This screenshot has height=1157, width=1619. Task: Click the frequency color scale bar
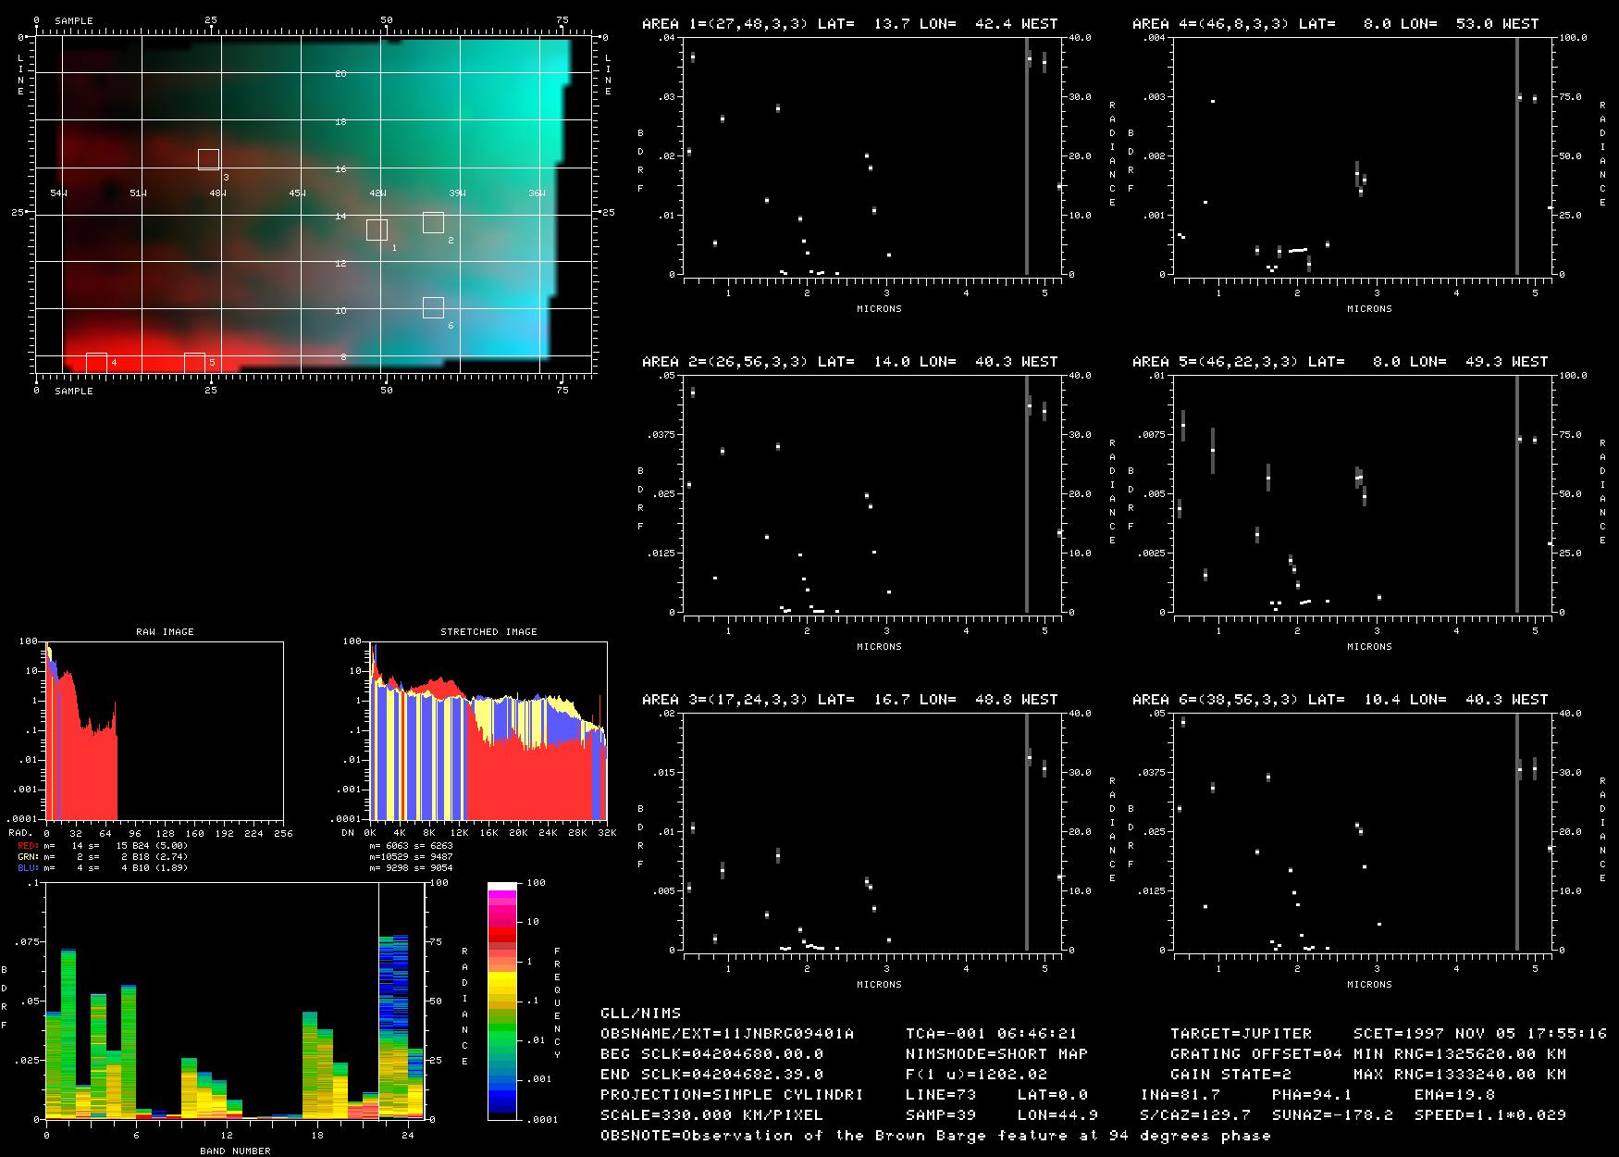point(502,1001)
